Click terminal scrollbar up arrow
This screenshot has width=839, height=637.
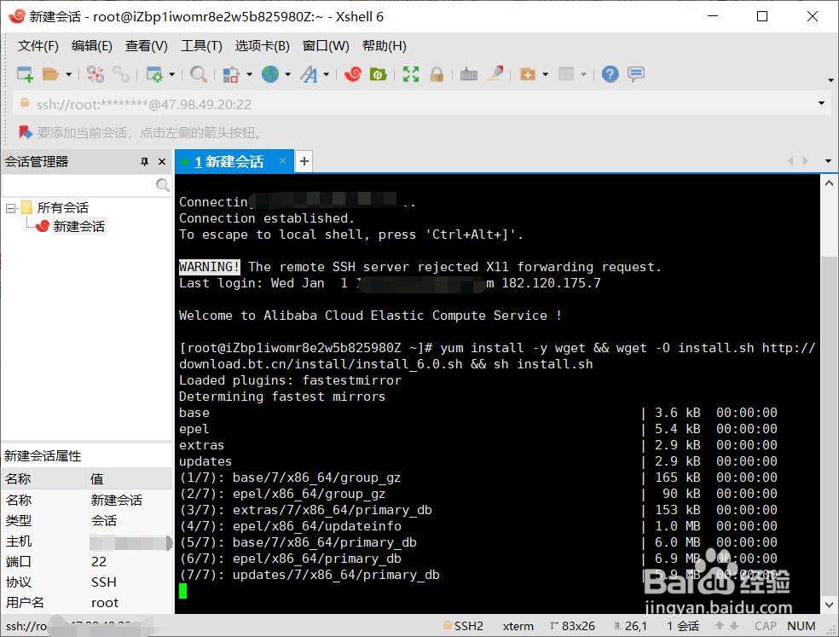(x=829, y=183)
